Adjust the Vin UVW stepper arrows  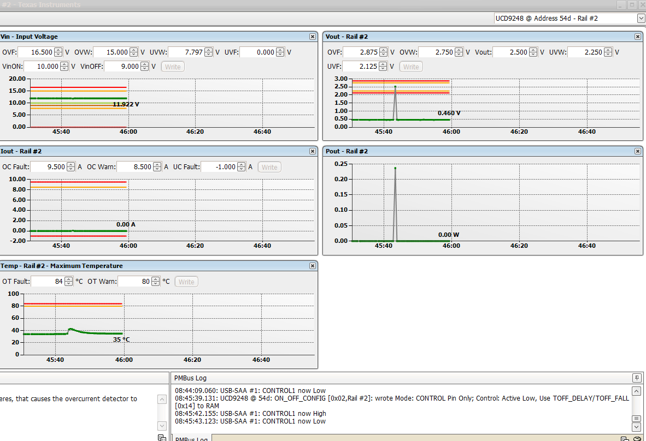[209, 52]
